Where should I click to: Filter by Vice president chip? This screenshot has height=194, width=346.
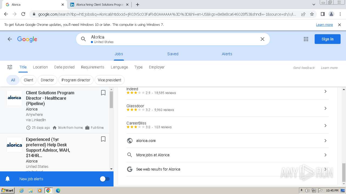[109, 80]
